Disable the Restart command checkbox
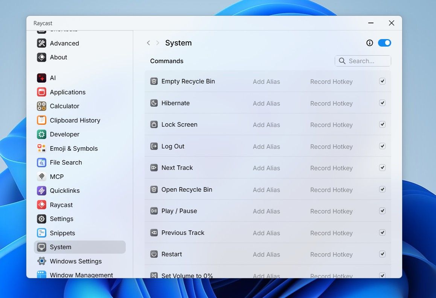 click(x=382, y=254)
